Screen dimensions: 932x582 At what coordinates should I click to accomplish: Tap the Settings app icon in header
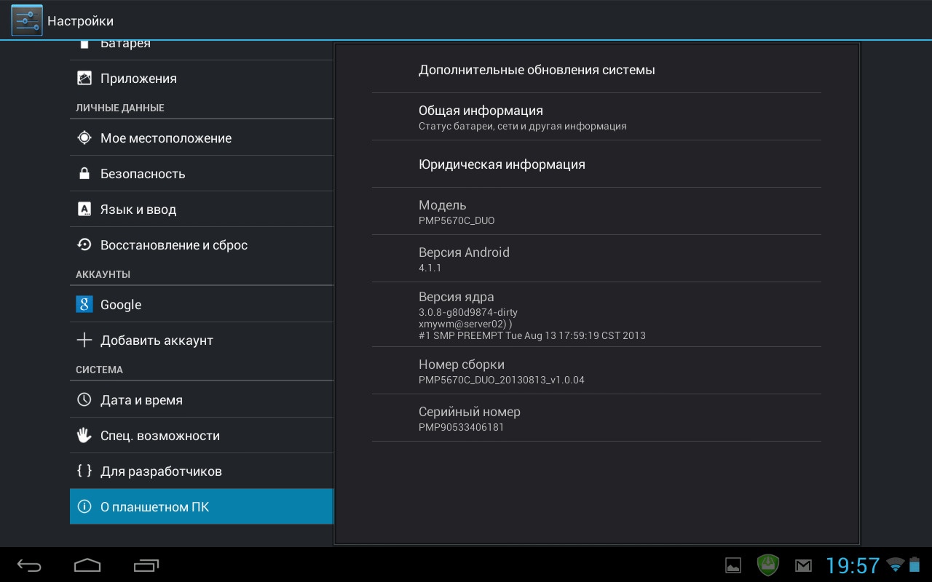pos(27,20)
